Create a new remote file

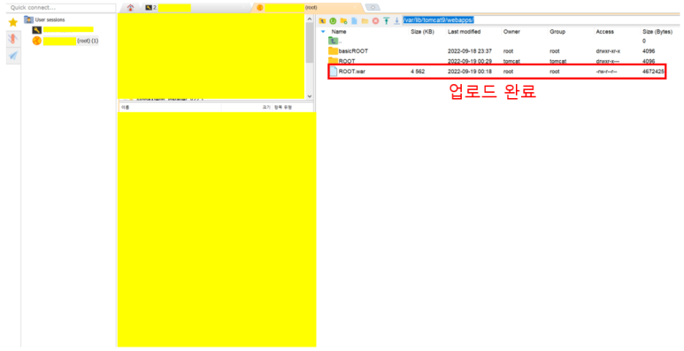pyautogui.click(x=354, y=20)
